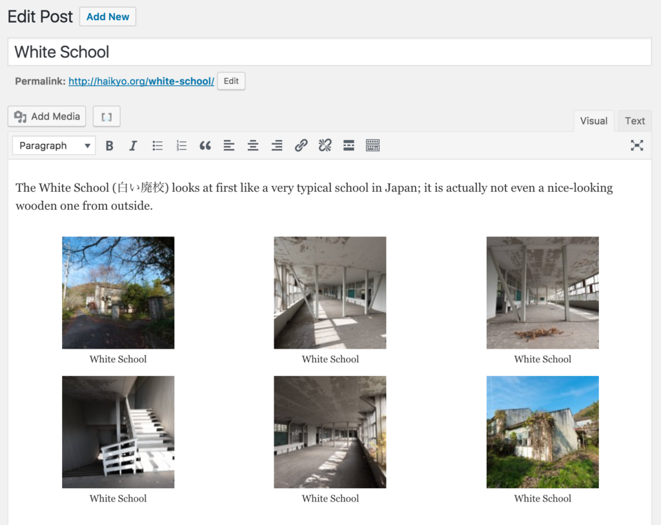The image size is (661, 525).
Task: Click the Add New post button
Action: 108,17
